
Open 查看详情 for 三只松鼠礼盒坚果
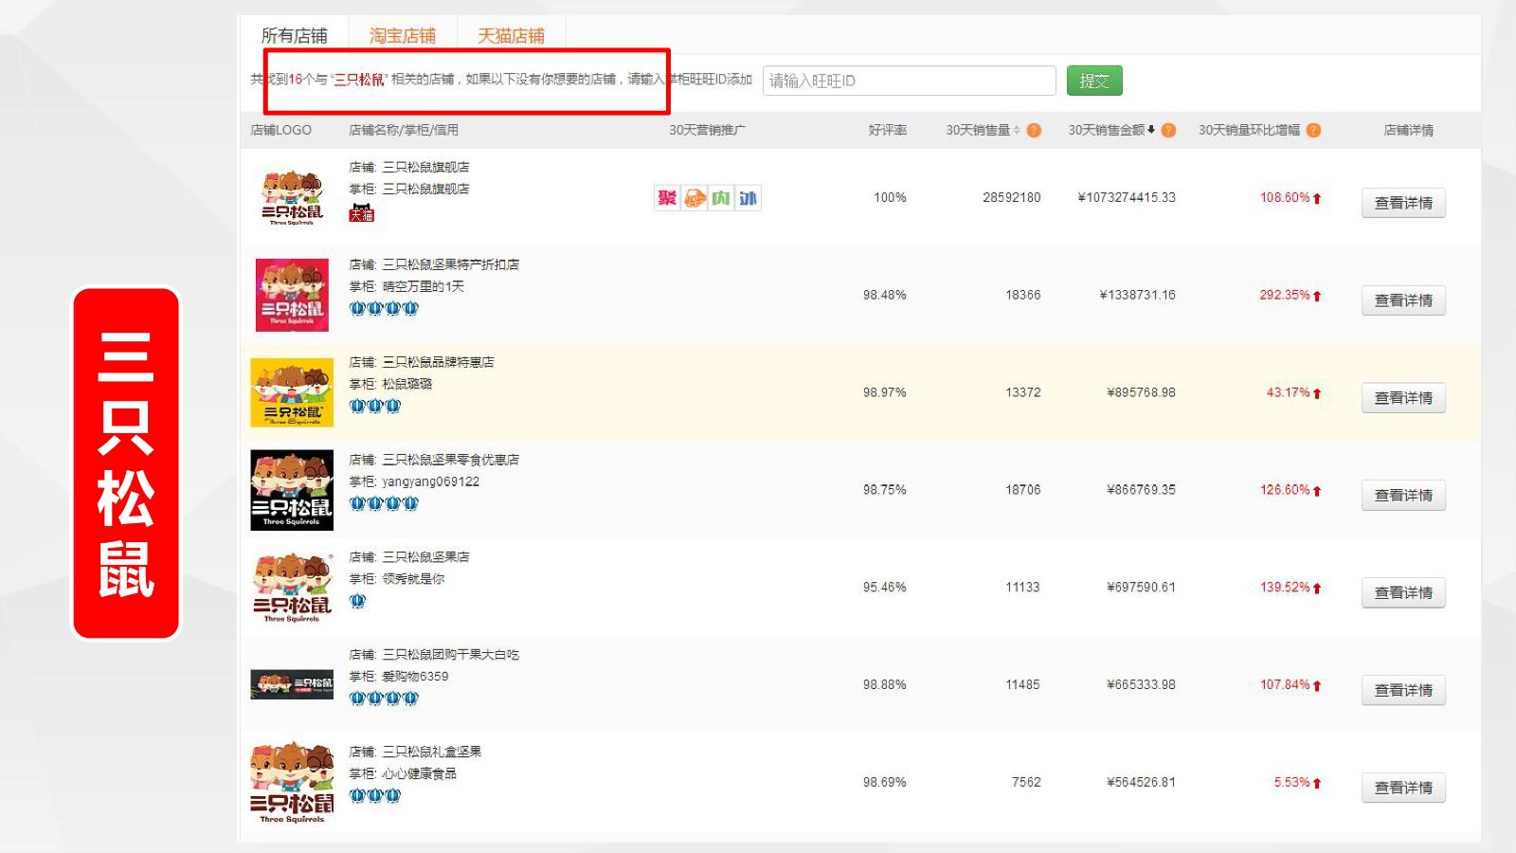1403,789
